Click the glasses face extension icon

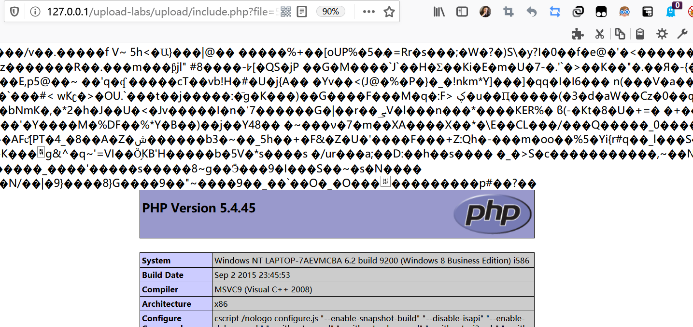point(624,12)
